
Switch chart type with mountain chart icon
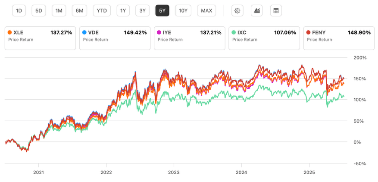(257, 11)
